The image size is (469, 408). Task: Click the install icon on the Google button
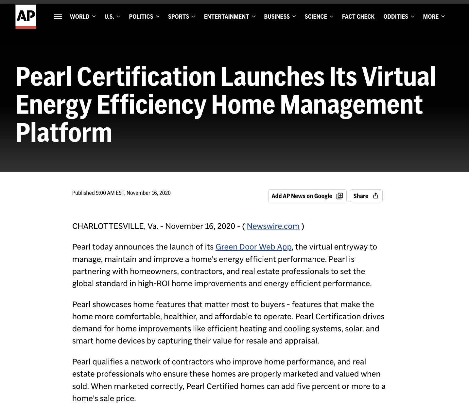point(339,195)
